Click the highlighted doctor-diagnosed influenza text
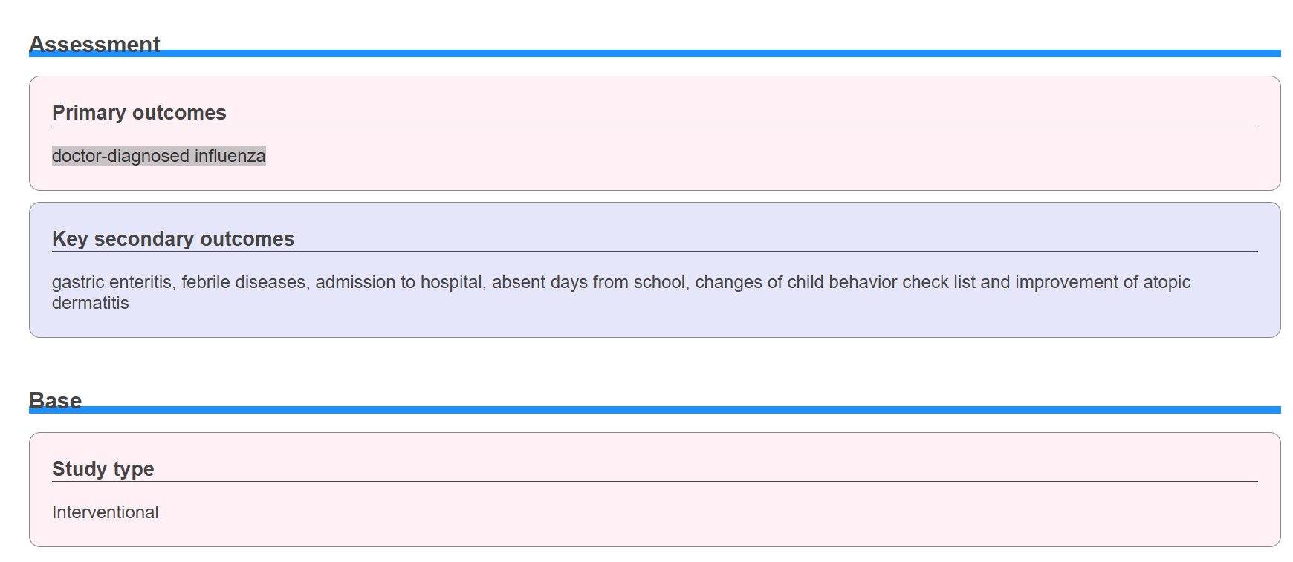 point(158,156)
